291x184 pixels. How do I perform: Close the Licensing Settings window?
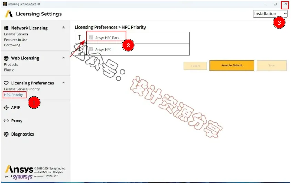(285, 4)
